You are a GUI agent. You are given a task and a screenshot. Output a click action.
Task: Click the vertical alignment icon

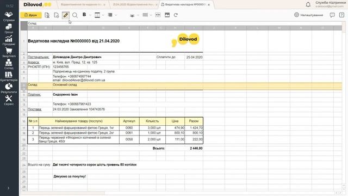(132, 15)
